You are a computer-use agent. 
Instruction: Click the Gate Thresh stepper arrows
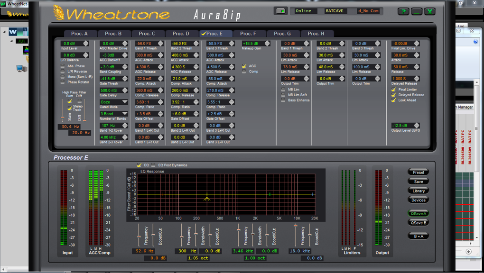click(x=125, y=79)
